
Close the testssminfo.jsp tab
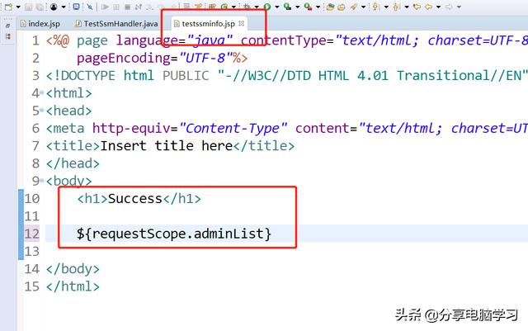241,23
